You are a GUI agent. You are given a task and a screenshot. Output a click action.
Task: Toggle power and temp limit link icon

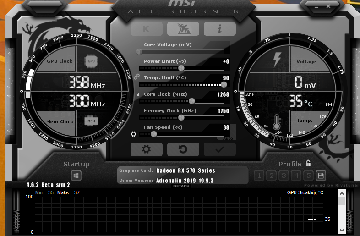[x=136, y=77]
